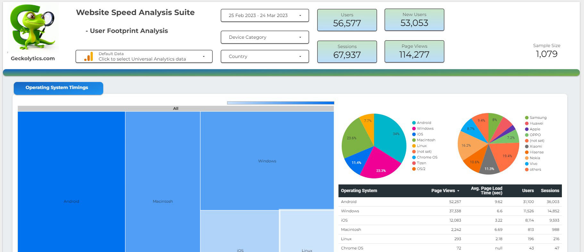Click the Sessions scorecard 67,937
Viewport: 584px width, 252px height.
click(347, 52)
